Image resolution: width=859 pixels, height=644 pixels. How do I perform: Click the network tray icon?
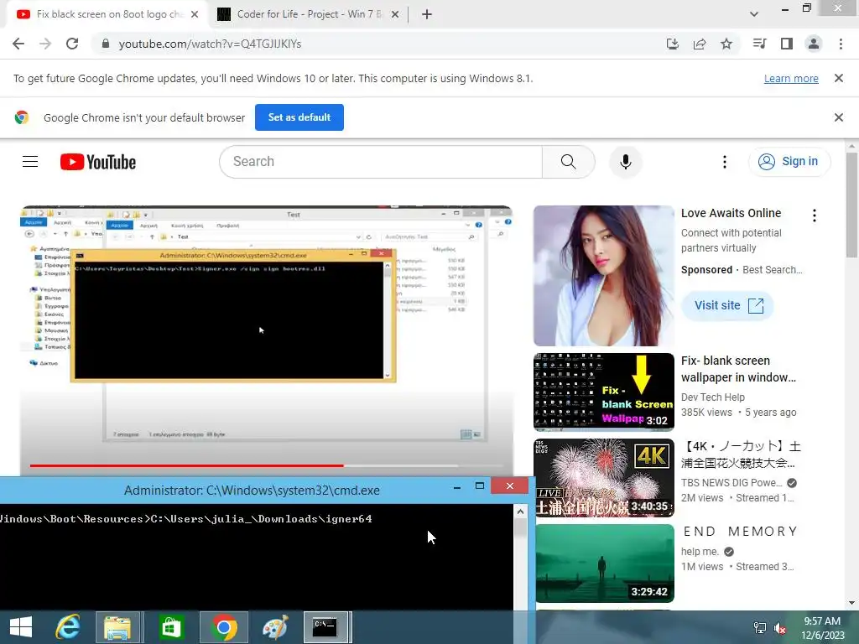(759, 627)
